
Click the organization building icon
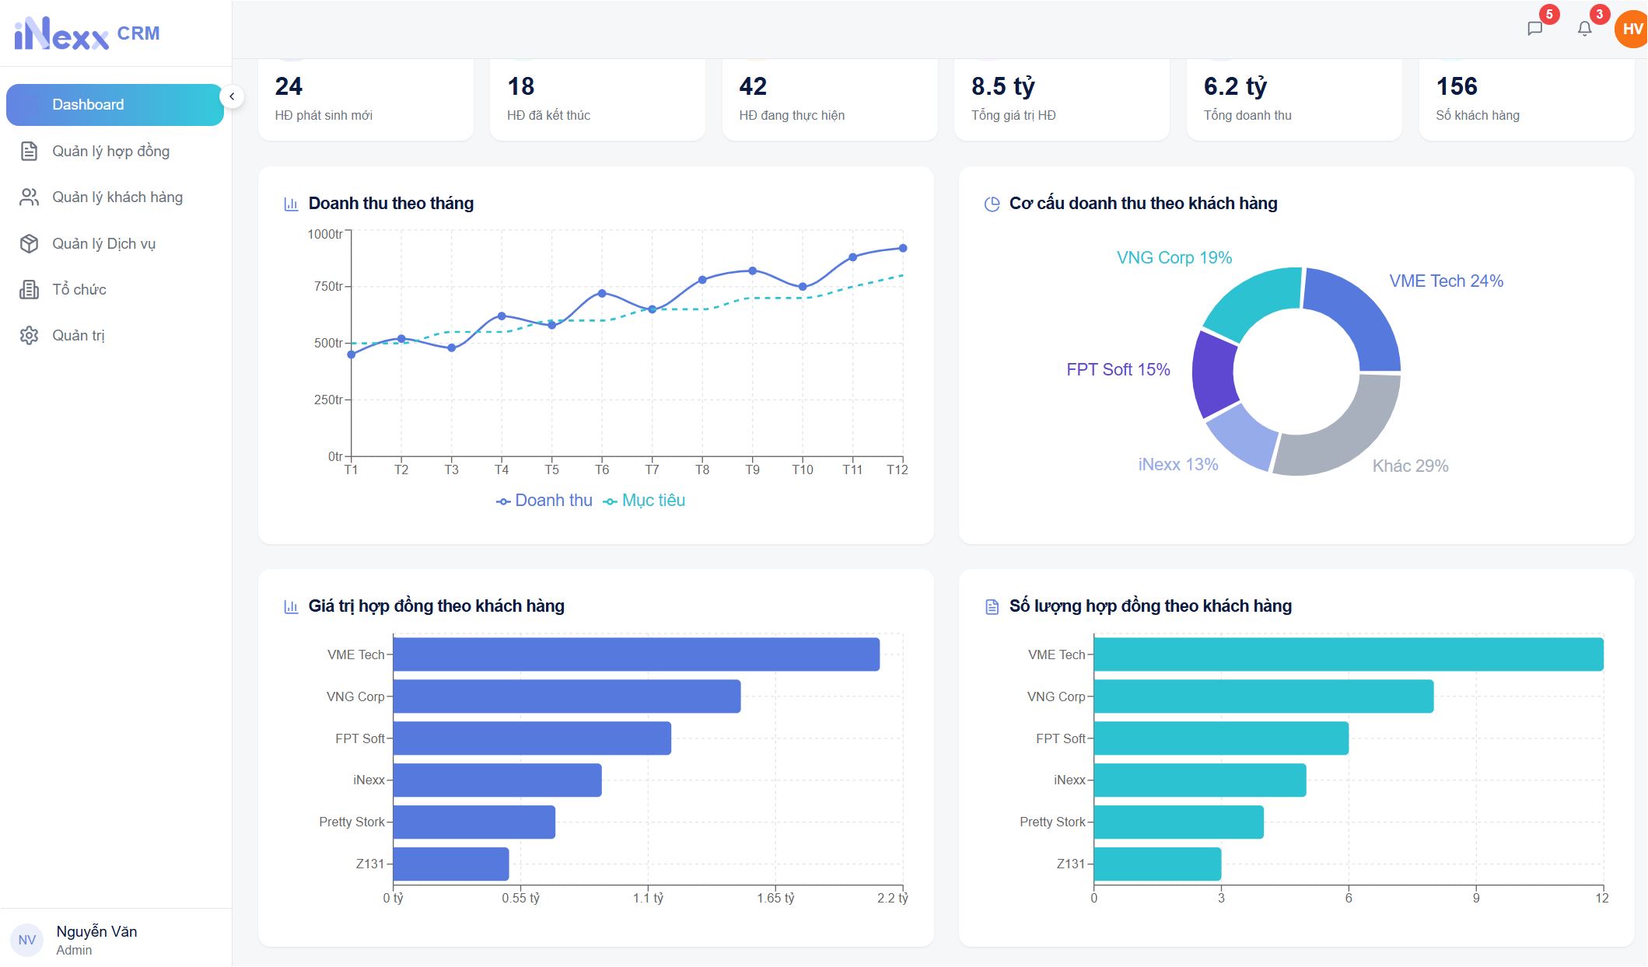click(x=29, y=290)
